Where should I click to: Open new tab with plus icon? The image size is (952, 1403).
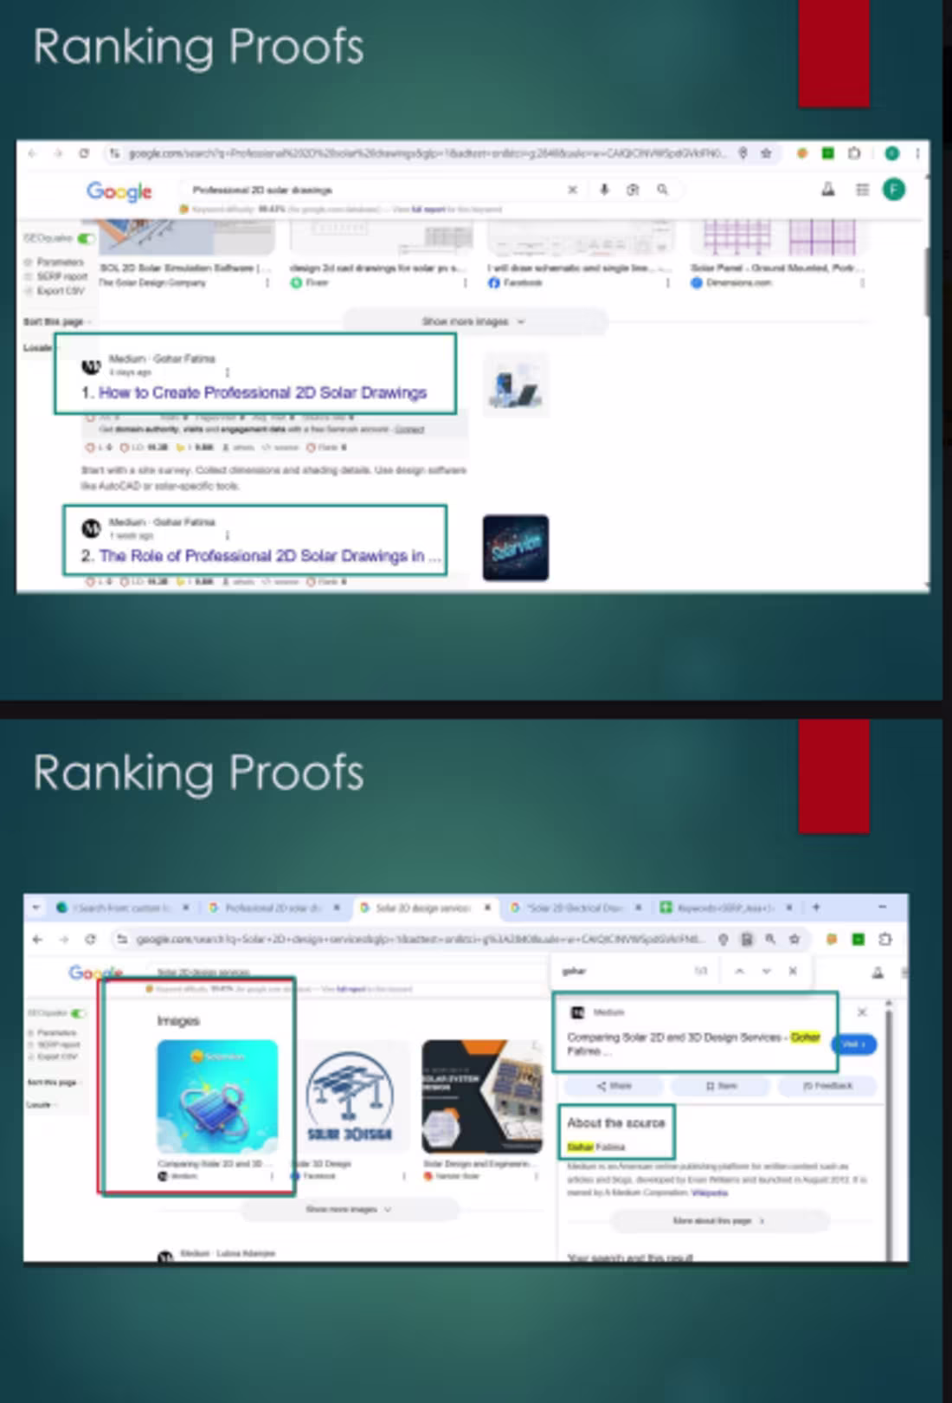(x=816, y=908)
